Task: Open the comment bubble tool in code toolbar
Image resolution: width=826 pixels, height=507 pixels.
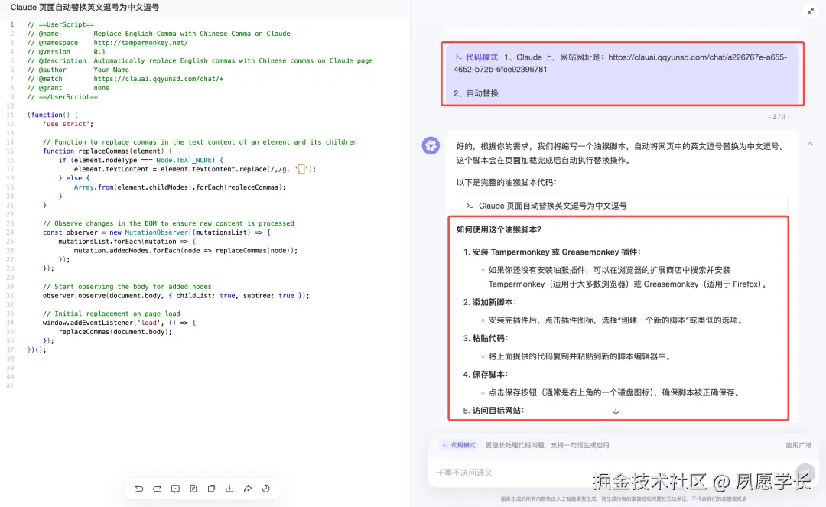Action: pyautogui.click(x=175, y=489)
